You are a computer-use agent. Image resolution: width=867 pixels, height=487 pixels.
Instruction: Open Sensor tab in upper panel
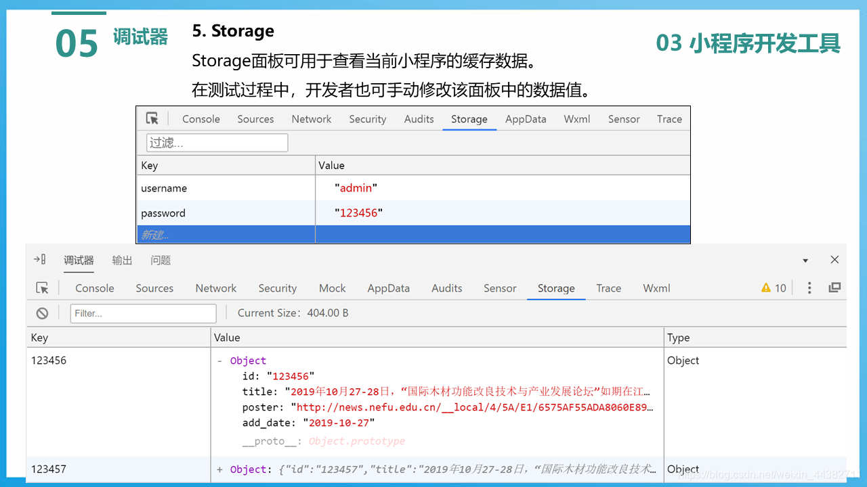pos(624,119)
